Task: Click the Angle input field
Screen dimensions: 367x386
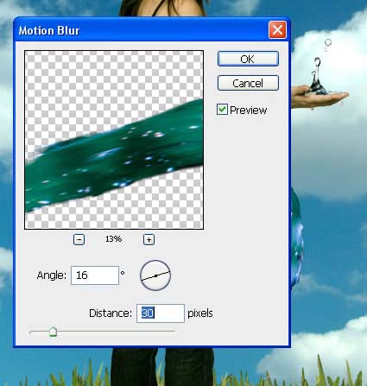Action: pyautogui.click(x=95, y=275)
